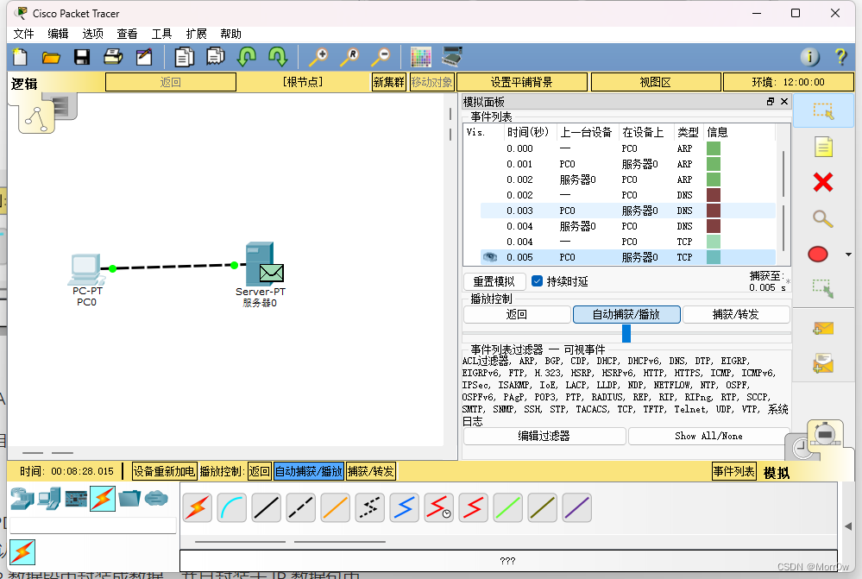Print using the printer toolbar icon
Image resolution: width=862 pixels, height=579 pixels.
point(113,57)
